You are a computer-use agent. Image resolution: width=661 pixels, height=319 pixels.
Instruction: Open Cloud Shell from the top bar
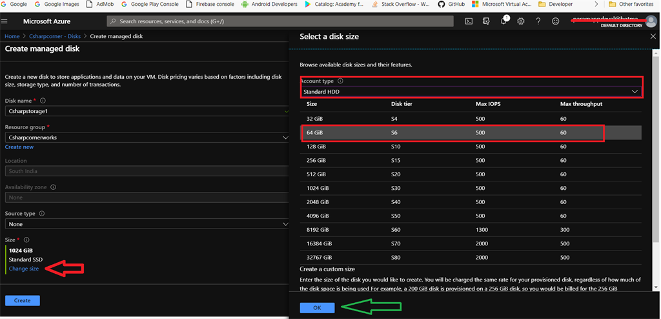click(469, 21)
